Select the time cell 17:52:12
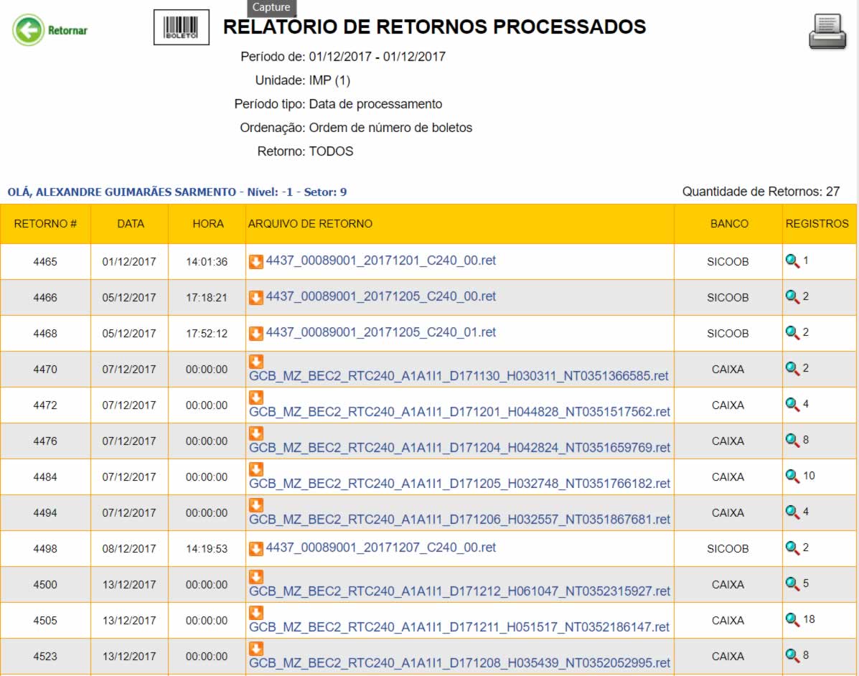This screenshot has height=676, width=859. tap(207, 334)
